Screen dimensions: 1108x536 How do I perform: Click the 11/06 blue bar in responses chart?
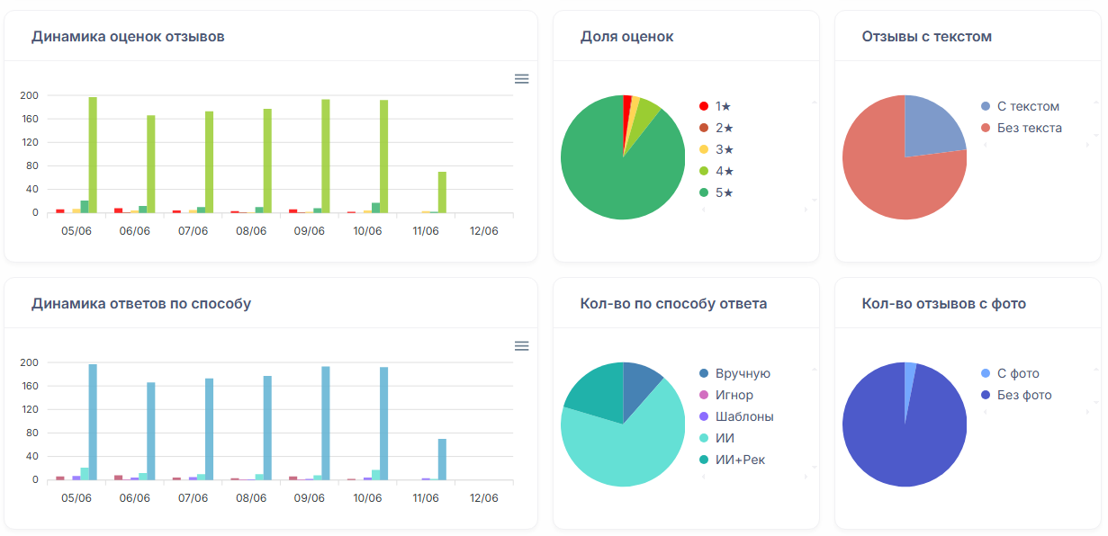tap(442, 459)
